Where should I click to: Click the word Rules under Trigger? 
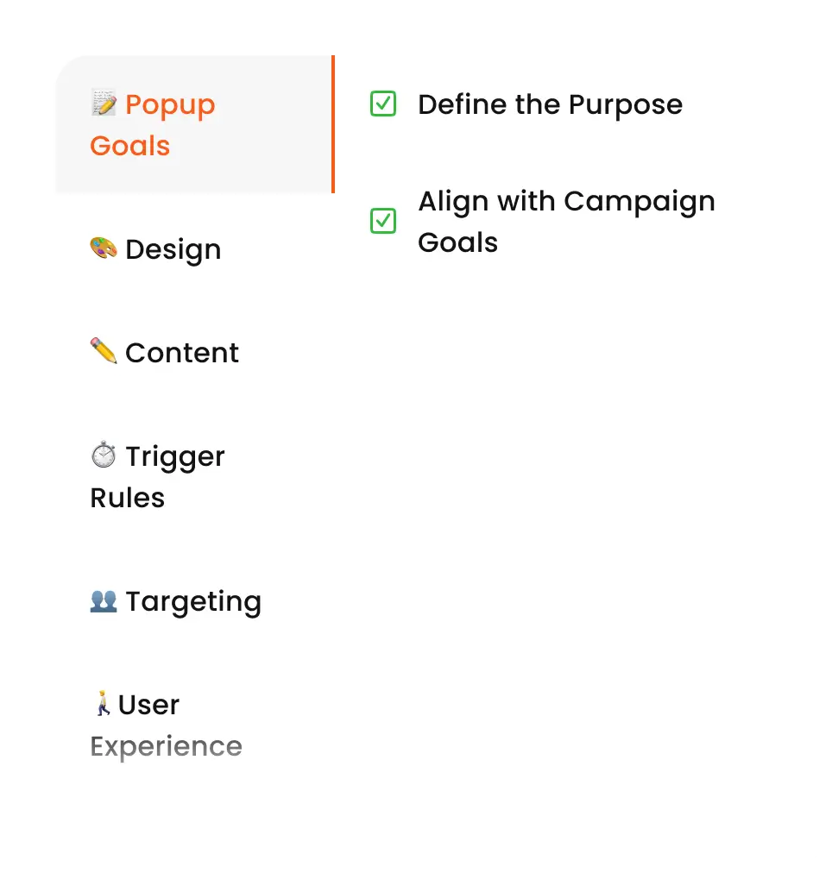point(127,498)
